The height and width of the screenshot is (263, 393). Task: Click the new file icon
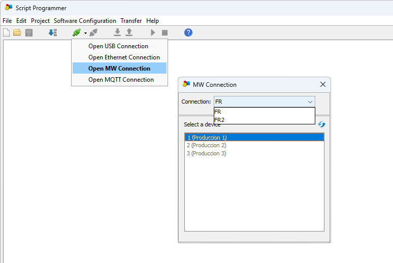(x=7, y=32)
